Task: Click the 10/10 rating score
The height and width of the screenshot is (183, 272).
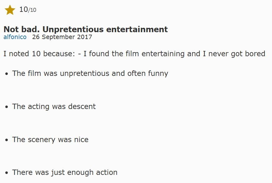Action: point(28,10)
